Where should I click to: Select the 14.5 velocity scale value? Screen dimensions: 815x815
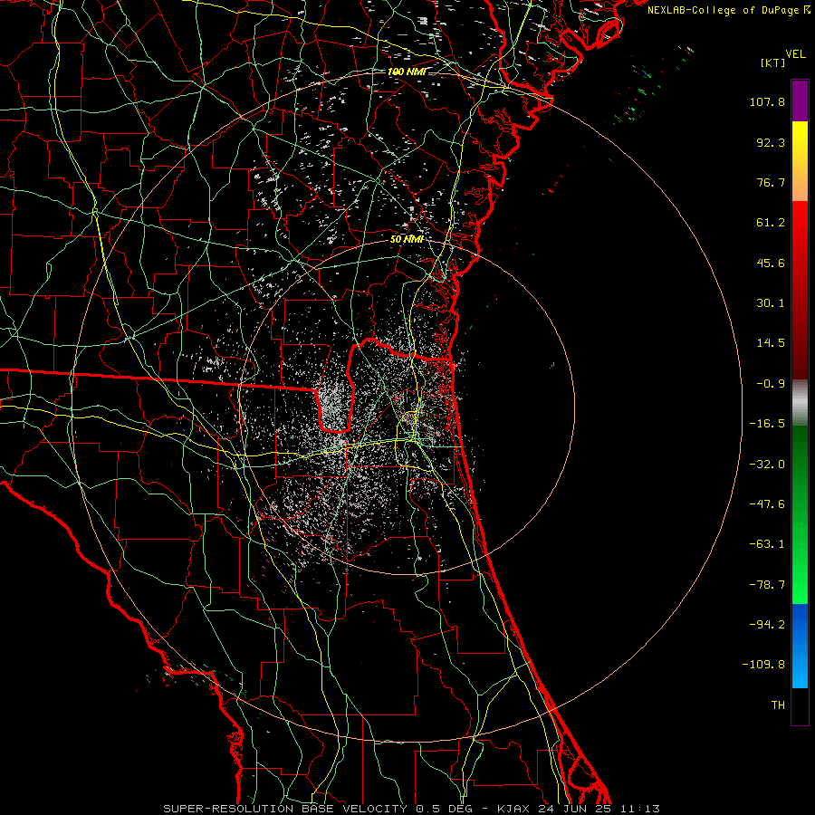click(771, 343)
